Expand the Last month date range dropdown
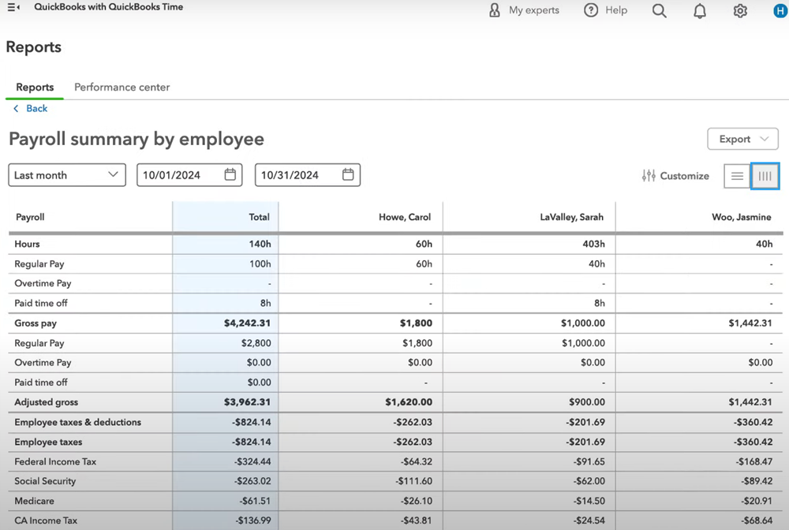Screen dimensions: 789x530 click(66, 174)
